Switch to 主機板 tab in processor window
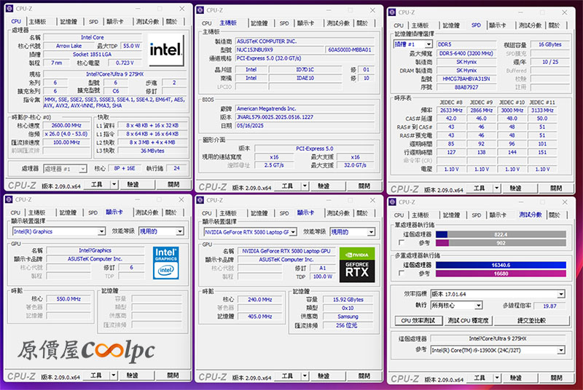 pos(37,22)
